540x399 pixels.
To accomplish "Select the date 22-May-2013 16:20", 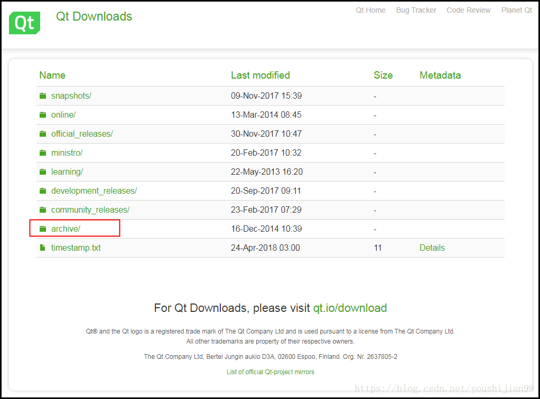I will (267, 172).
